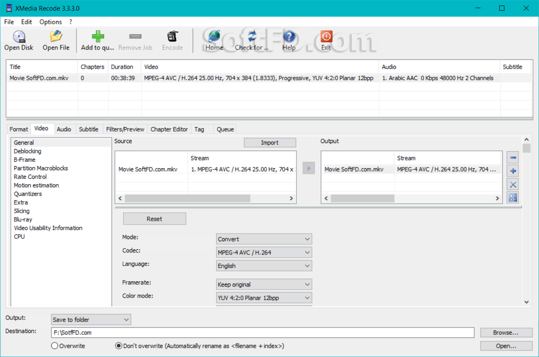Select Partition Macroblocks settings

[x=41, y=168]
